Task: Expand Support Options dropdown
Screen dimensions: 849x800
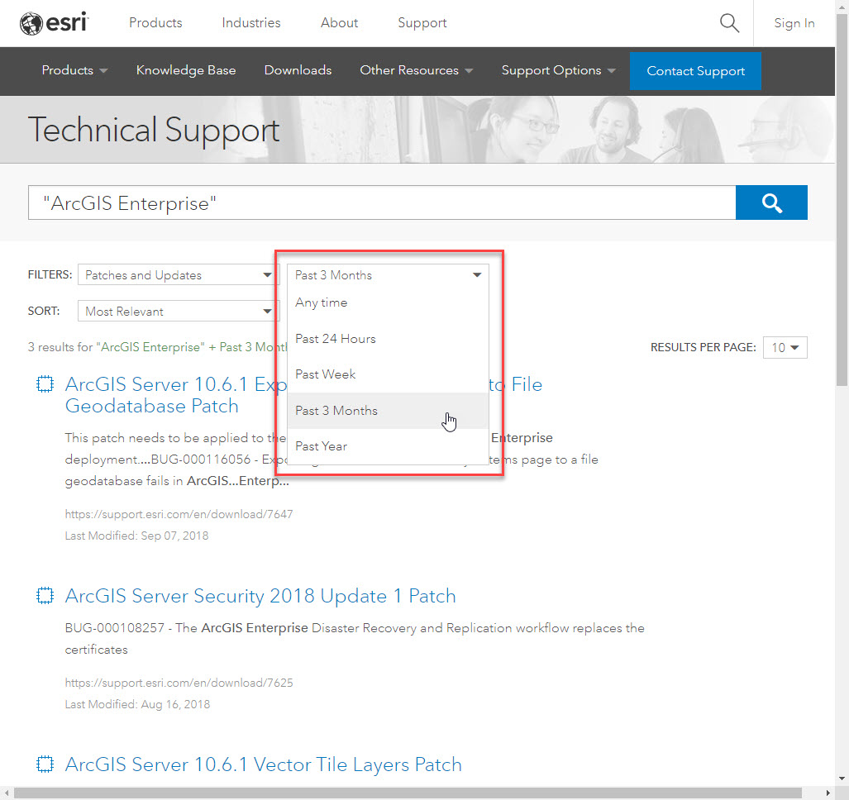Action: (x=558, y=70)
